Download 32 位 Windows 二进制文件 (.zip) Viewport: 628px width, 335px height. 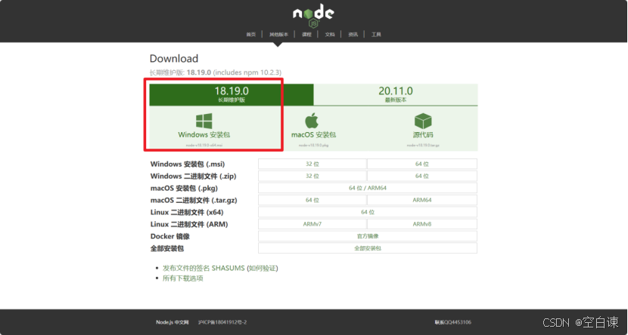point(312,176)
